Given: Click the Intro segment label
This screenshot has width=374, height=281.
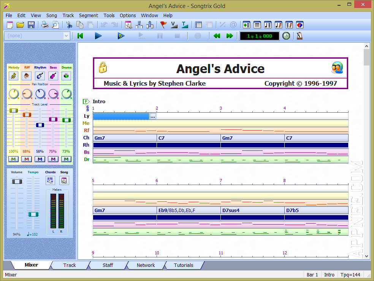Looking at the screenshot, I should 99,102.
